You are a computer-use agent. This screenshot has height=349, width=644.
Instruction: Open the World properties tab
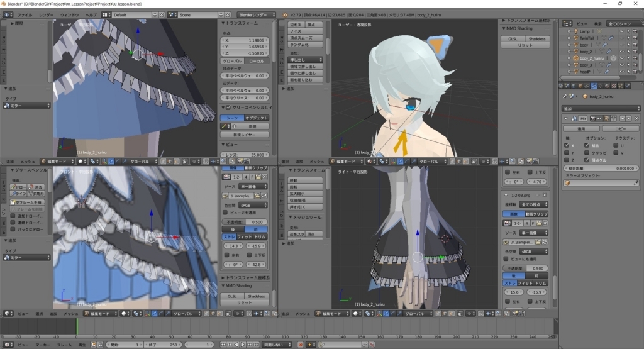pyautogui.click(x=574, y=86)
